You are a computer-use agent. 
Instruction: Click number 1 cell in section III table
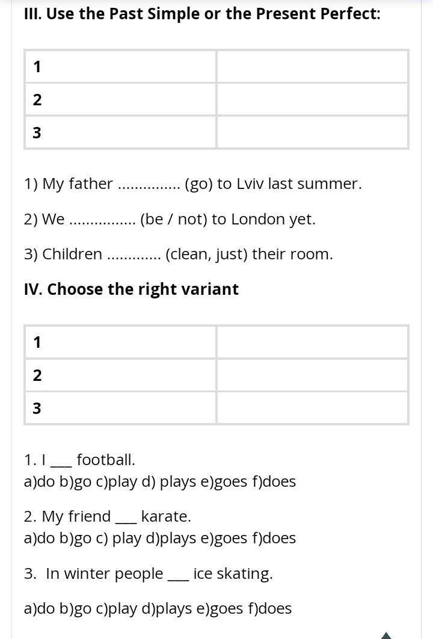point(120,67)
